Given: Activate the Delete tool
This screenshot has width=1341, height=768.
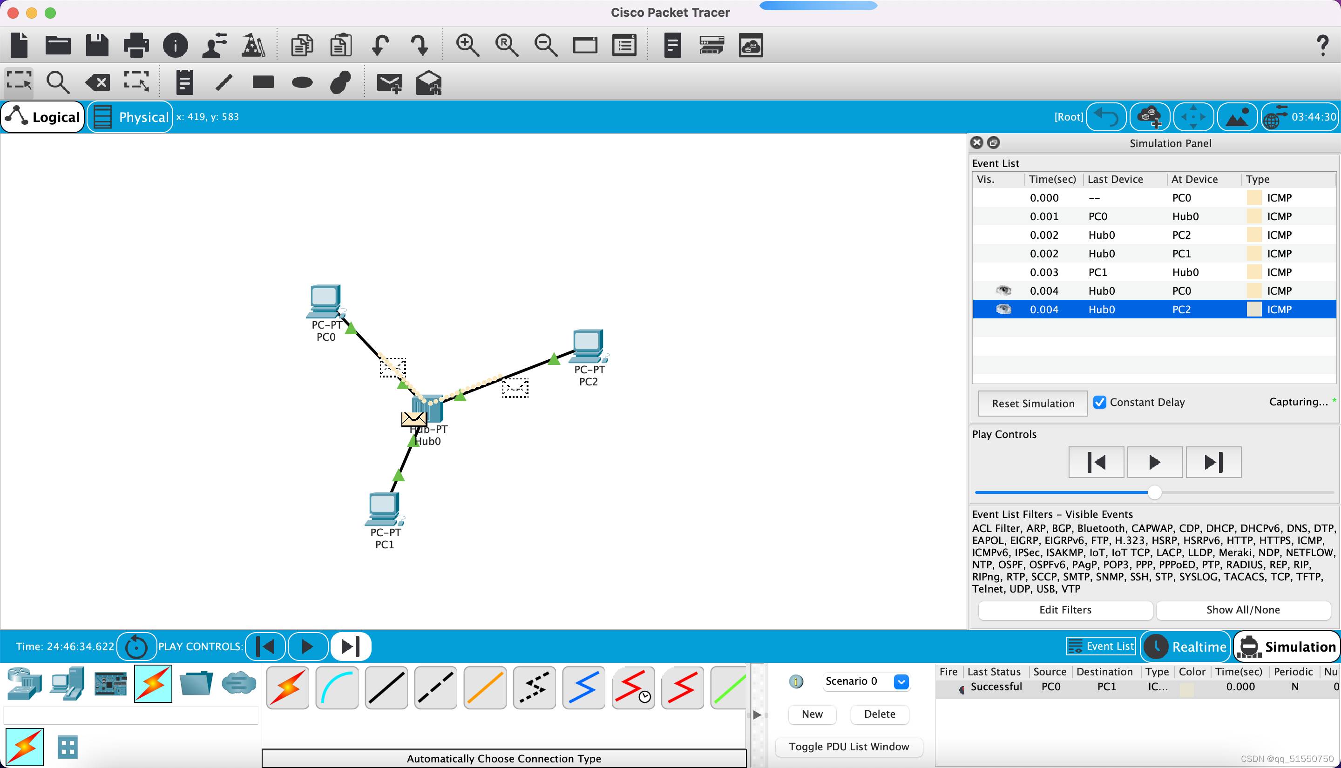Looking at the screenshot, I should point(98,82).
